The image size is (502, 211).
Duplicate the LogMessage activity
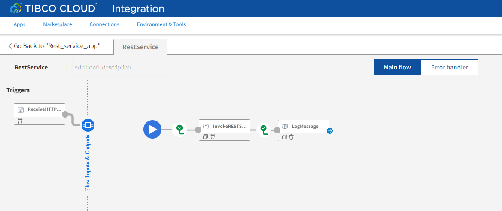click(x=284, y=137)
